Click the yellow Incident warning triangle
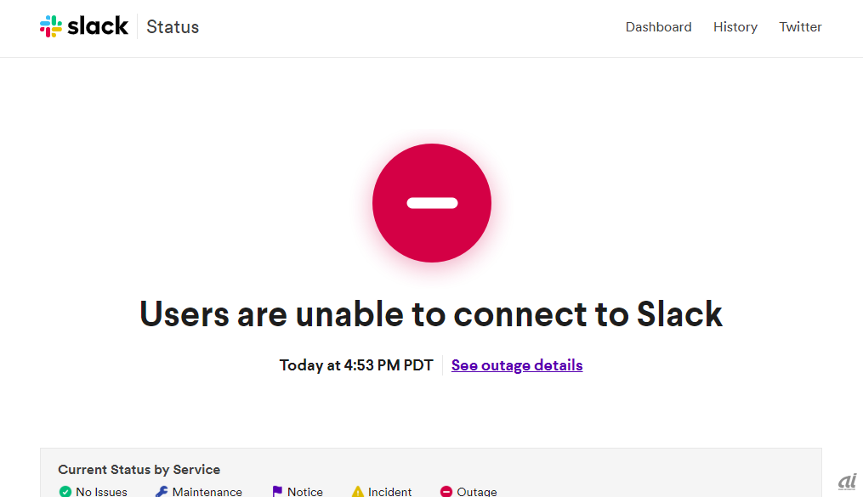This screenshot has width=863, height=497. [x=358, y=491]
